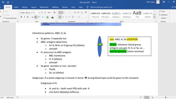176x99 pixels.
Task: Apply the Subtitle style
Action: pos(148,15)
